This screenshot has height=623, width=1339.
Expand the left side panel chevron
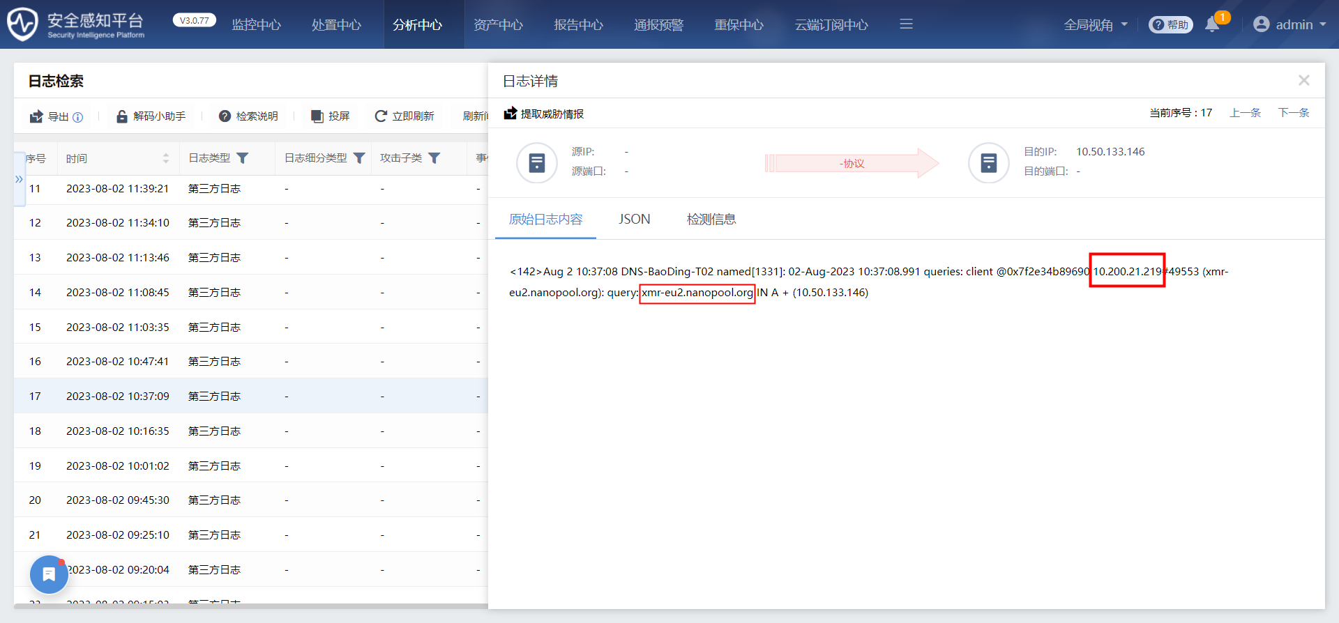(x=19, y=179)
